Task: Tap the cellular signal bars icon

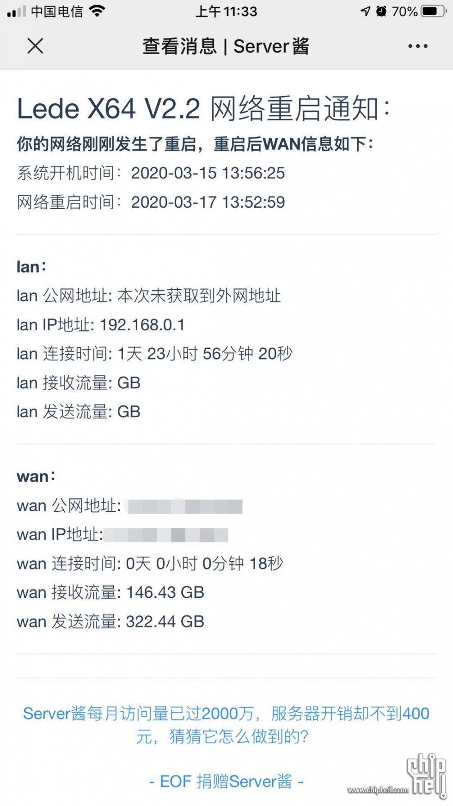Action: coord(17,12)
